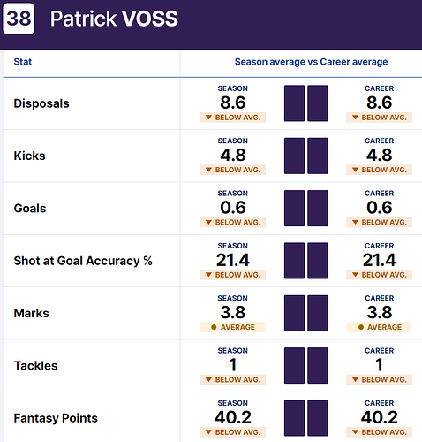Click the jersey number 38 badge
Image resolution: width=422 pixels, height=442 pixels.
[19, 19]
